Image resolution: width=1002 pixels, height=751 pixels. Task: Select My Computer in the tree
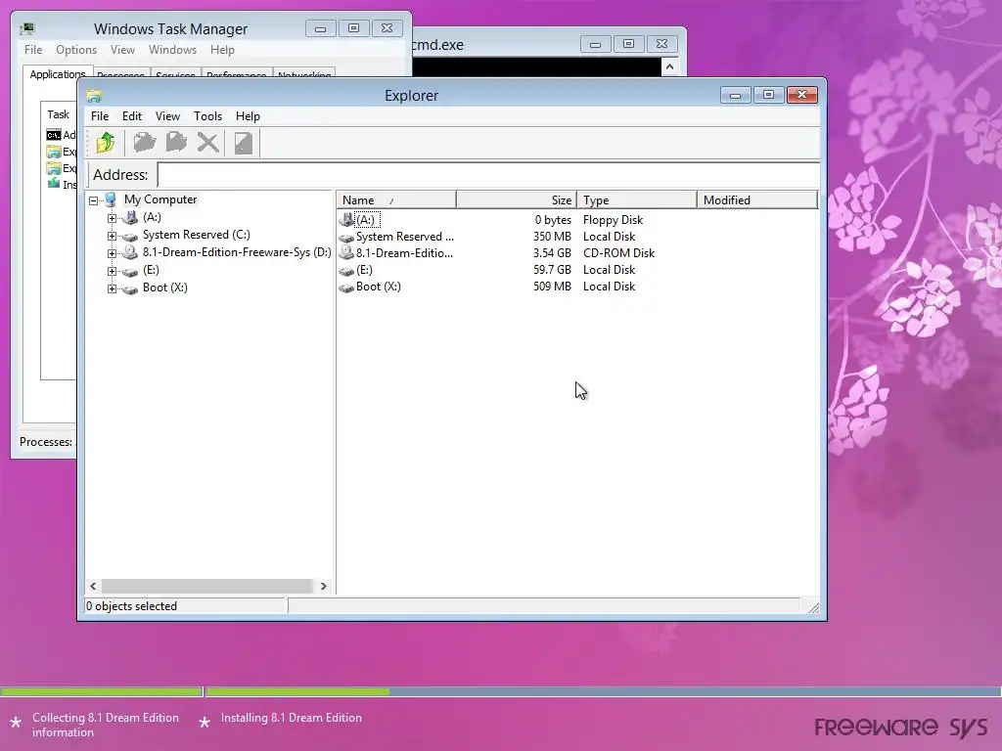click(x=160, y=199)
